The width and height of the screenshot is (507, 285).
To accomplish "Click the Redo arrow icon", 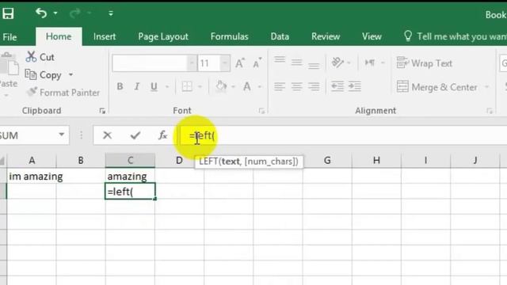I will pyautogui.click(x=75, y=13).
